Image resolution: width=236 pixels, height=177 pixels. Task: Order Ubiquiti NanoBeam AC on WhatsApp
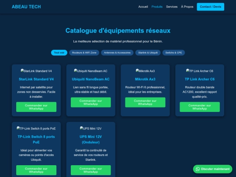click(x=91, y=102)
